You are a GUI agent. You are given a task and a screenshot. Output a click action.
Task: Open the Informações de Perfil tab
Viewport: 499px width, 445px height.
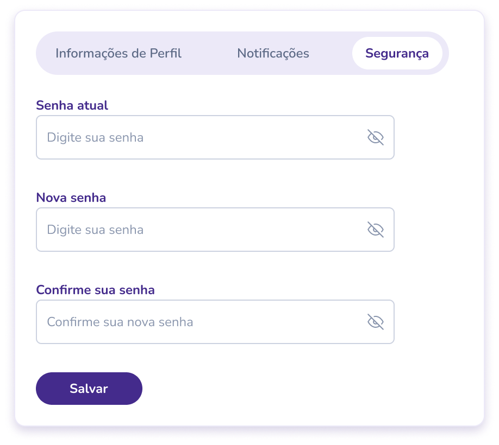pyautogui.click(x=118, y=53)
